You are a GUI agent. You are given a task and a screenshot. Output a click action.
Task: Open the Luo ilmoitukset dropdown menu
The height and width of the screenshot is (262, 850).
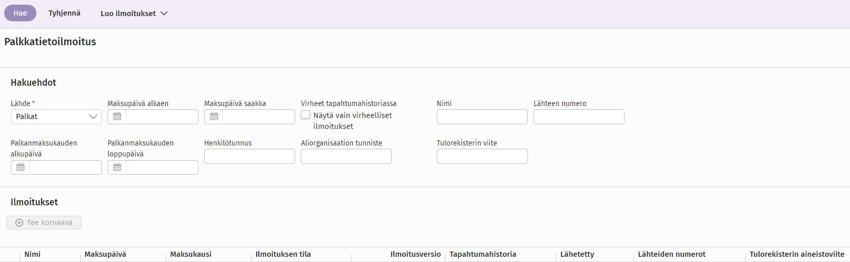pyautogui.click(x=134, y=14)
